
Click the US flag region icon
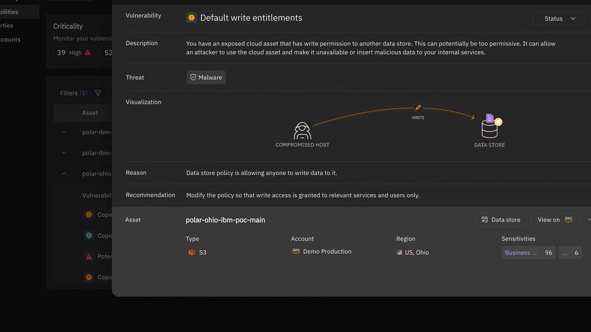point(400,253)
